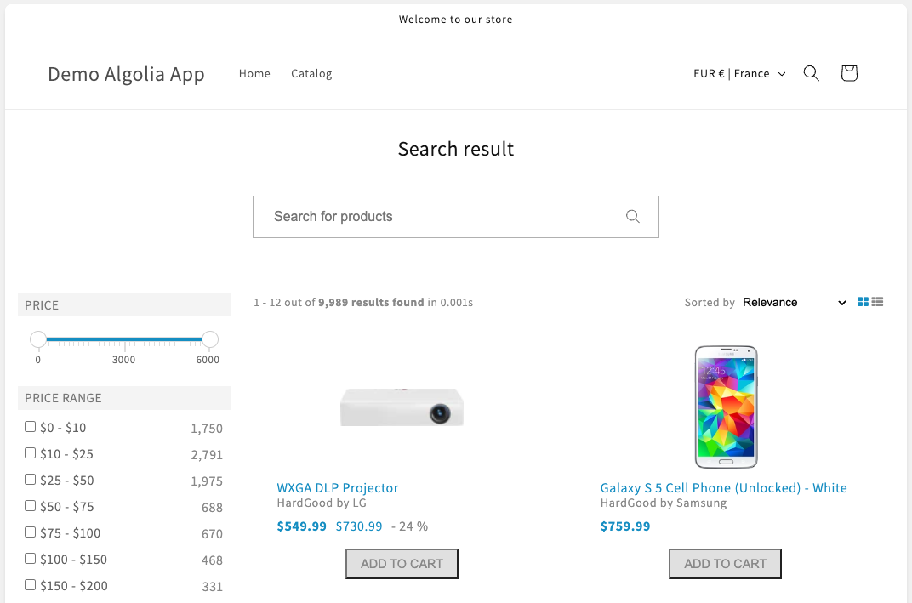Image resolution: width=912 pixels, height=603 pixels.
Task: Click the WXGA DLP Projector product image
Action: tap(402, 407)
